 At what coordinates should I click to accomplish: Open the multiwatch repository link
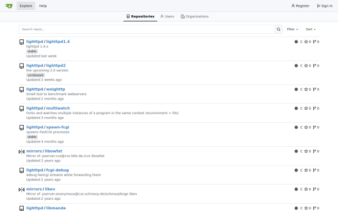coord(58,108)
